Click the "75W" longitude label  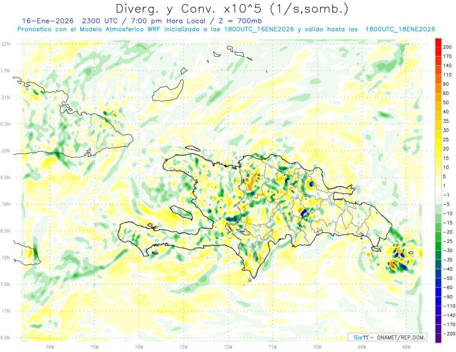(95, 346)
